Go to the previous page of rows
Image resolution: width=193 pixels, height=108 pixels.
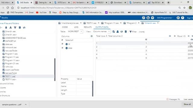pos(175,36)
